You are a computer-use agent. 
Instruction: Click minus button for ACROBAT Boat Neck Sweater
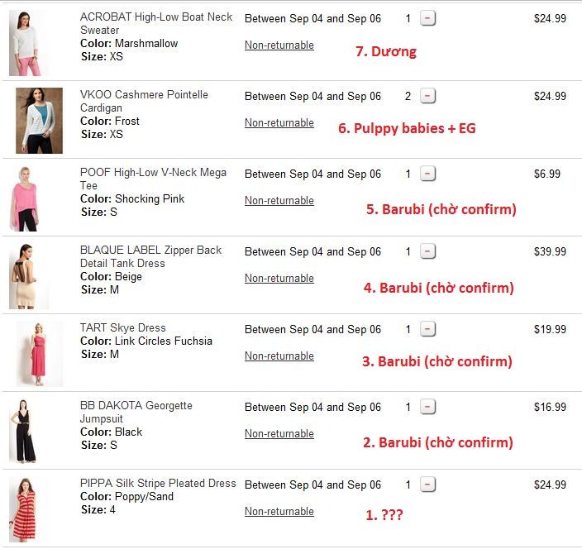[x=427, y=18]
